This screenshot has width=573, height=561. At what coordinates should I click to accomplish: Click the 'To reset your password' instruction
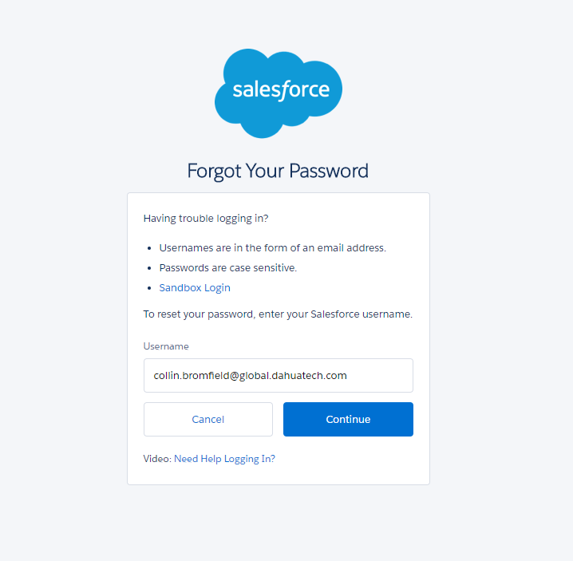[278, 314]
